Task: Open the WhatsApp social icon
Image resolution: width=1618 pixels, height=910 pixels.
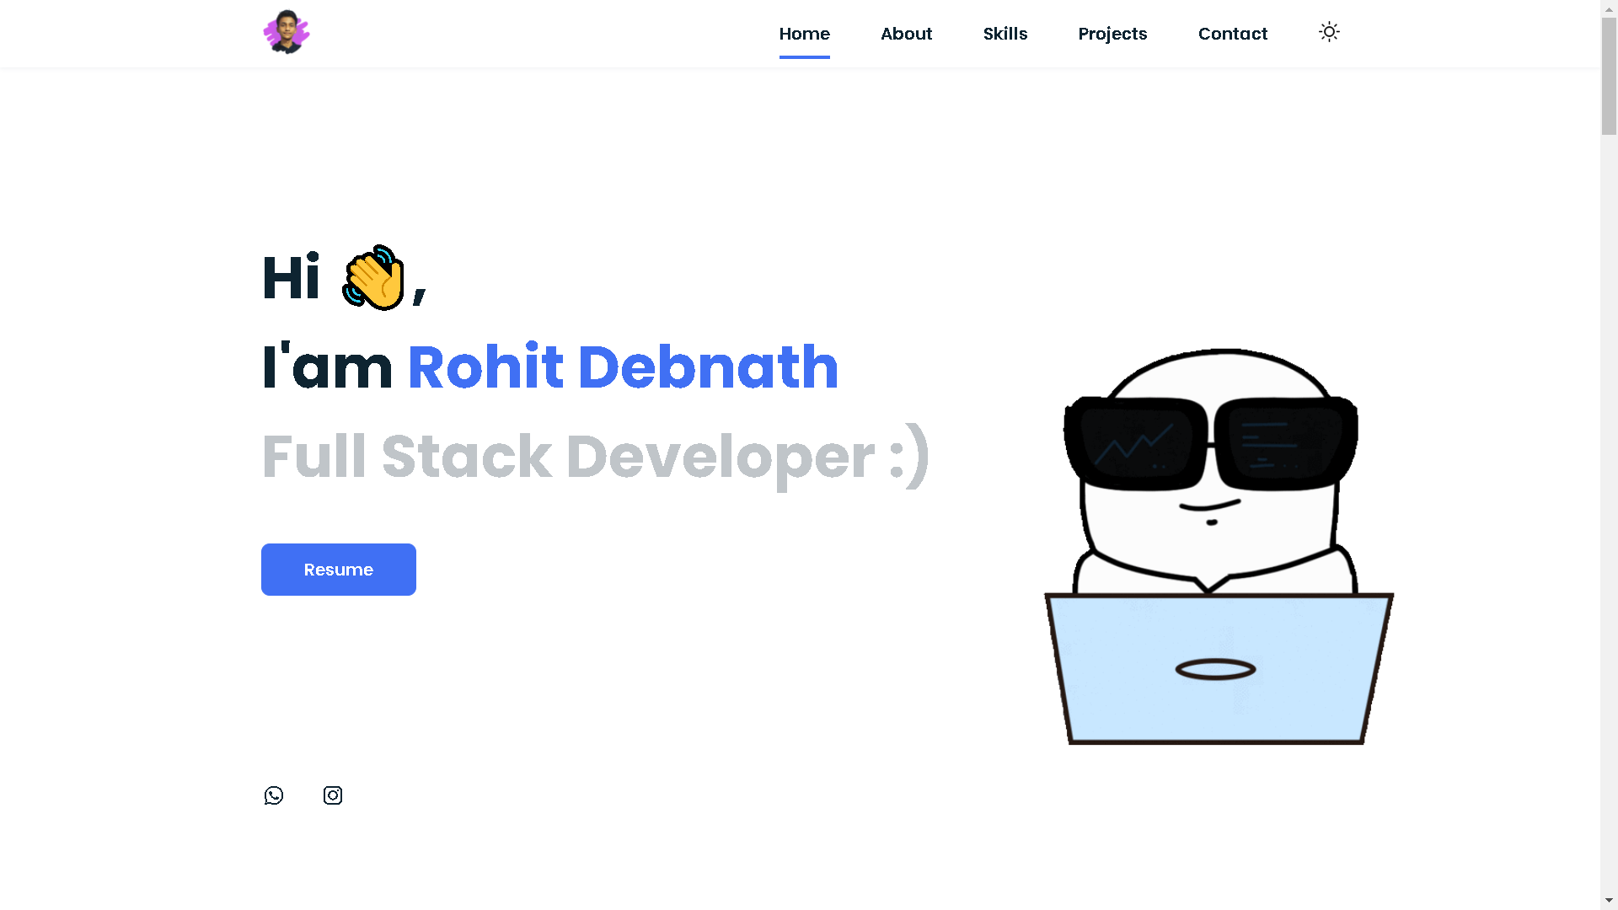Action: pos(274,795)
